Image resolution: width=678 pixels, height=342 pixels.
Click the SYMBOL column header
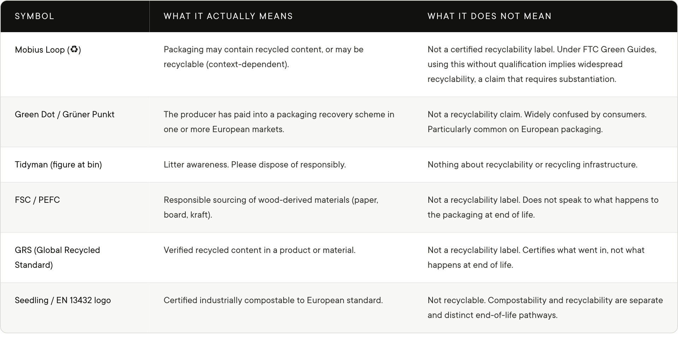click(35, 16)
